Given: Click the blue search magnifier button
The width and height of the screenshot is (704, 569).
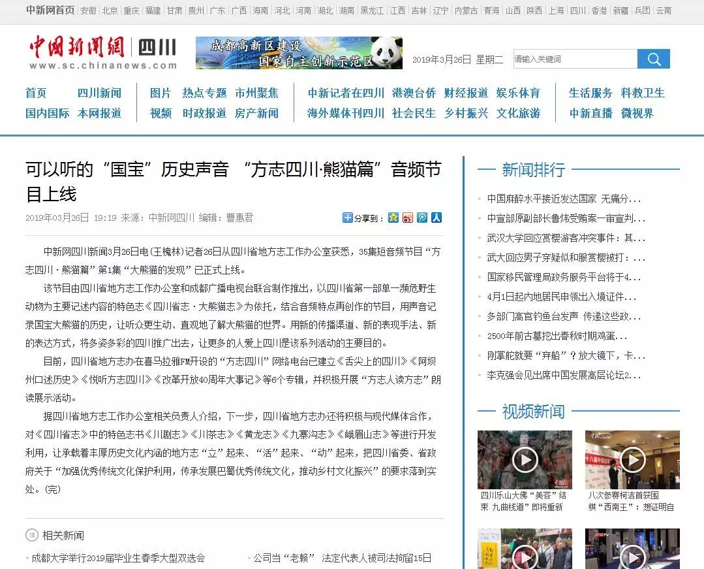Looking at the screenshot, I should point(654,59).
